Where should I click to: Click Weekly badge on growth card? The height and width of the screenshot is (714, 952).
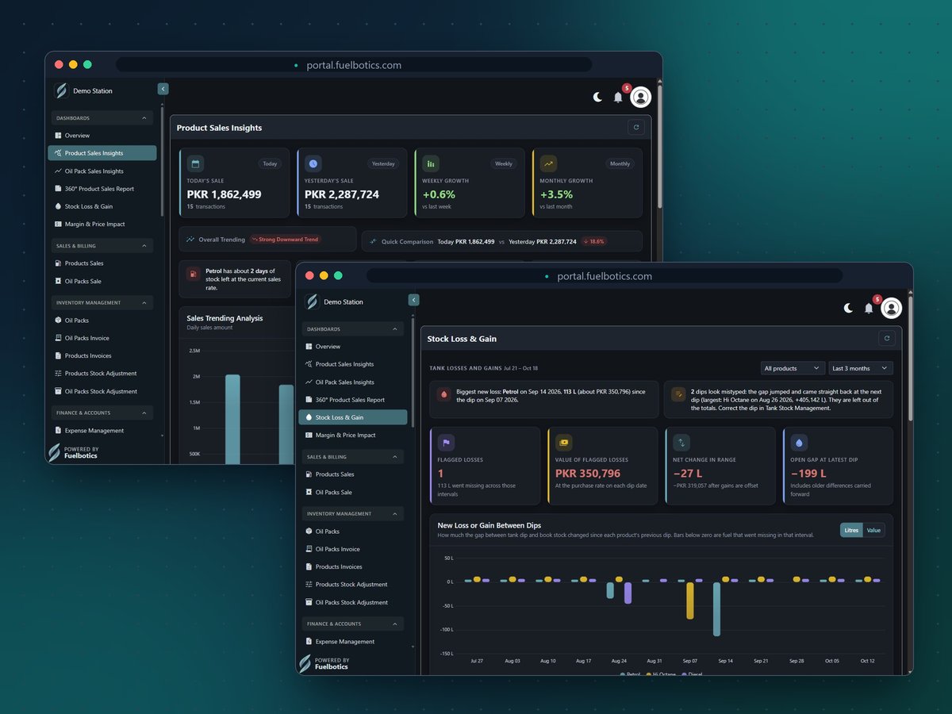tap(504, 163)
